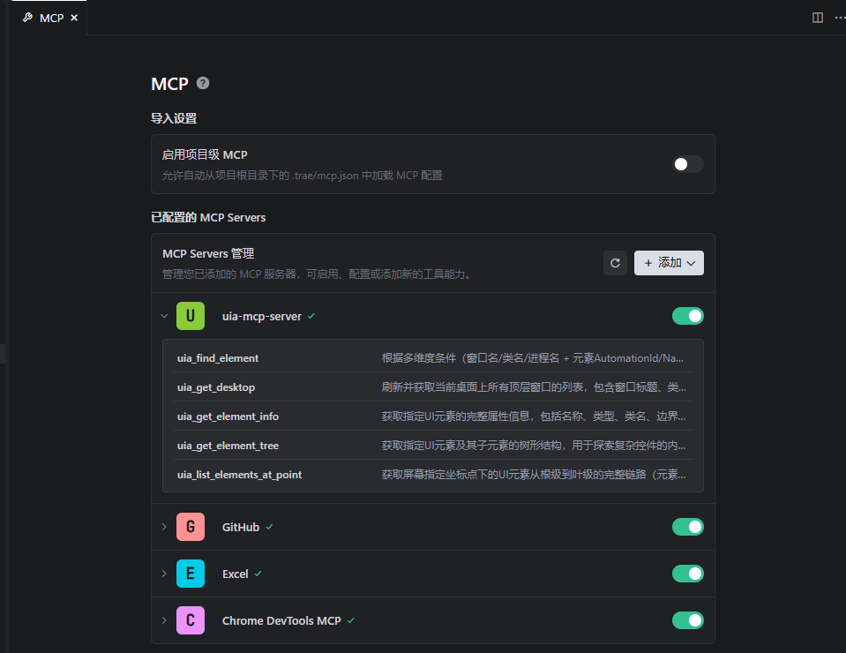Click Chrome DevTools MCP checkmark status
846x653 pixels.
coord(351,620)
